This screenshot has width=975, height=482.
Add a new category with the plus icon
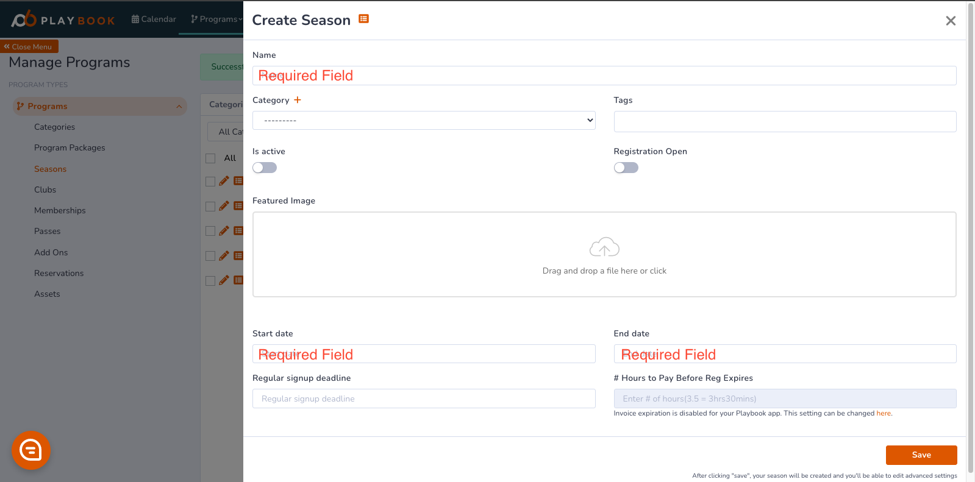[298, 100]
